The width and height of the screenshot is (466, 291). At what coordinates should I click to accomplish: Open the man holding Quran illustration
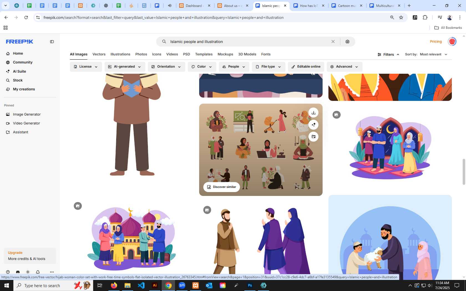pyautogui.click(x=131, y=125)
